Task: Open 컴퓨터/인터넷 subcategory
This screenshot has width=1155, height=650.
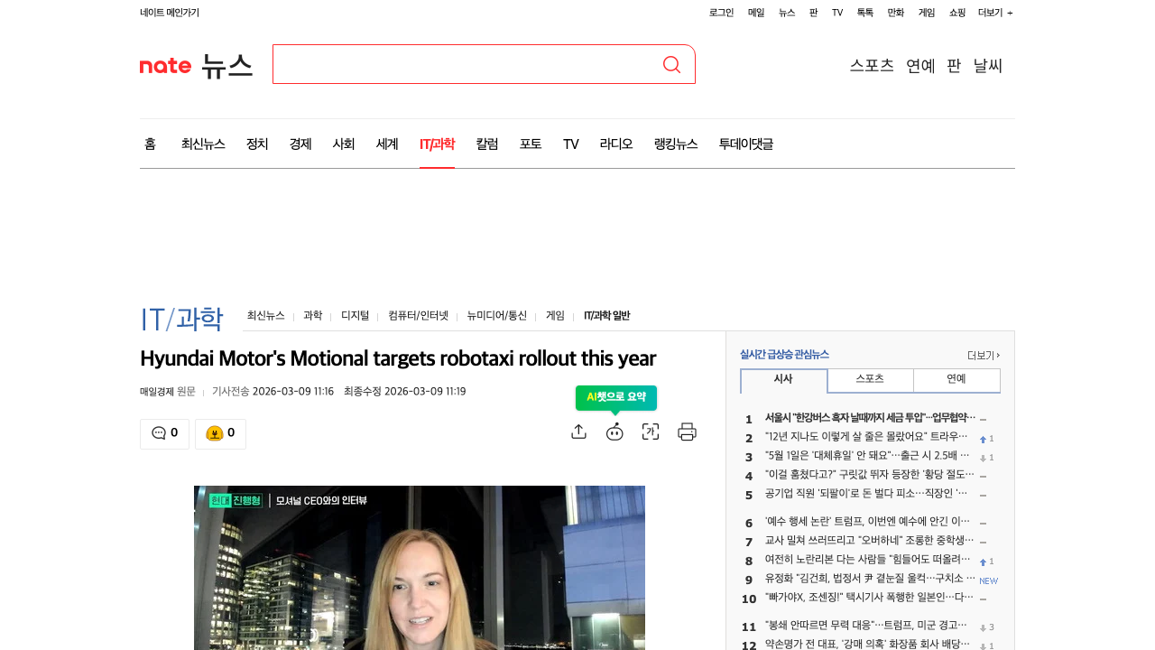Action: tap(418, 316)
